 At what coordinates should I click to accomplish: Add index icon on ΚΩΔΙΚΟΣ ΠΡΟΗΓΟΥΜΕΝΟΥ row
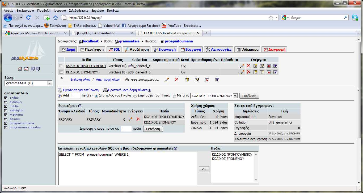(262, 65)
